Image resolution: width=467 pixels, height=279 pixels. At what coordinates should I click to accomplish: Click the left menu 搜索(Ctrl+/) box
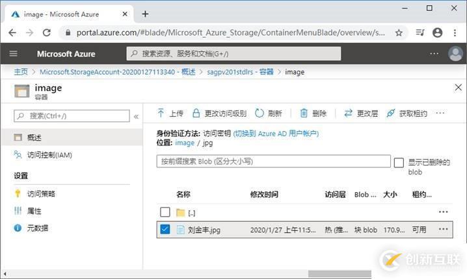pyautogui.click(x=72, y=116)
